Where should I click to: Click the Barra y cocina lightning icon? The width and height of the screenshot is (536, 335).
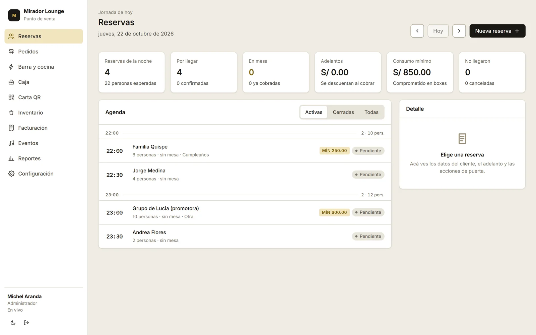pos(11,67)
